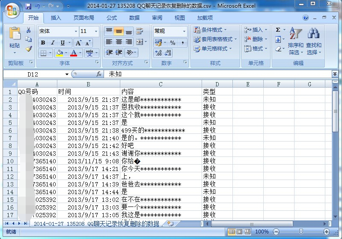
Task: Apply comma style
Action: [183, 42]
